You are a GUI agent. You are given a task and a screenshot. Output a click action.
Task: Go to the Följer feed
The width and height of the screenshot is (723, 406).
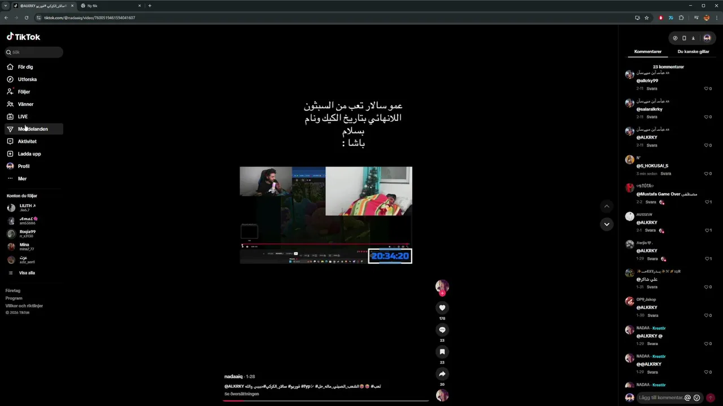coord(24,92)
